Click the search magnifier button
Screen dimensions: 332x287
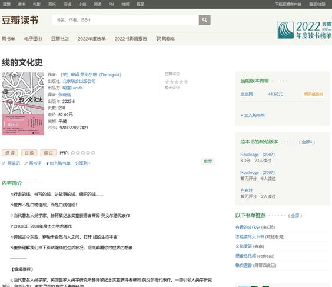(204, 20)
